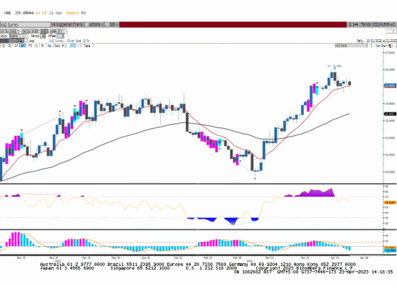Select the 3D range tab

tap(9, 46)
